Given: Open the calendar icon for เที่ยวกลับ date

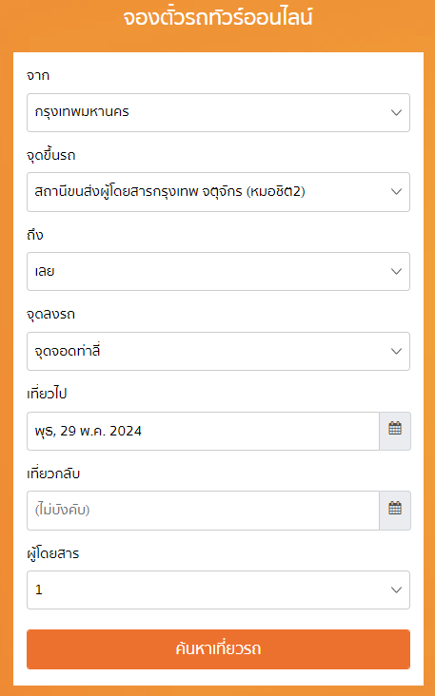Looking at the screenshot, I should pos(395,510).
